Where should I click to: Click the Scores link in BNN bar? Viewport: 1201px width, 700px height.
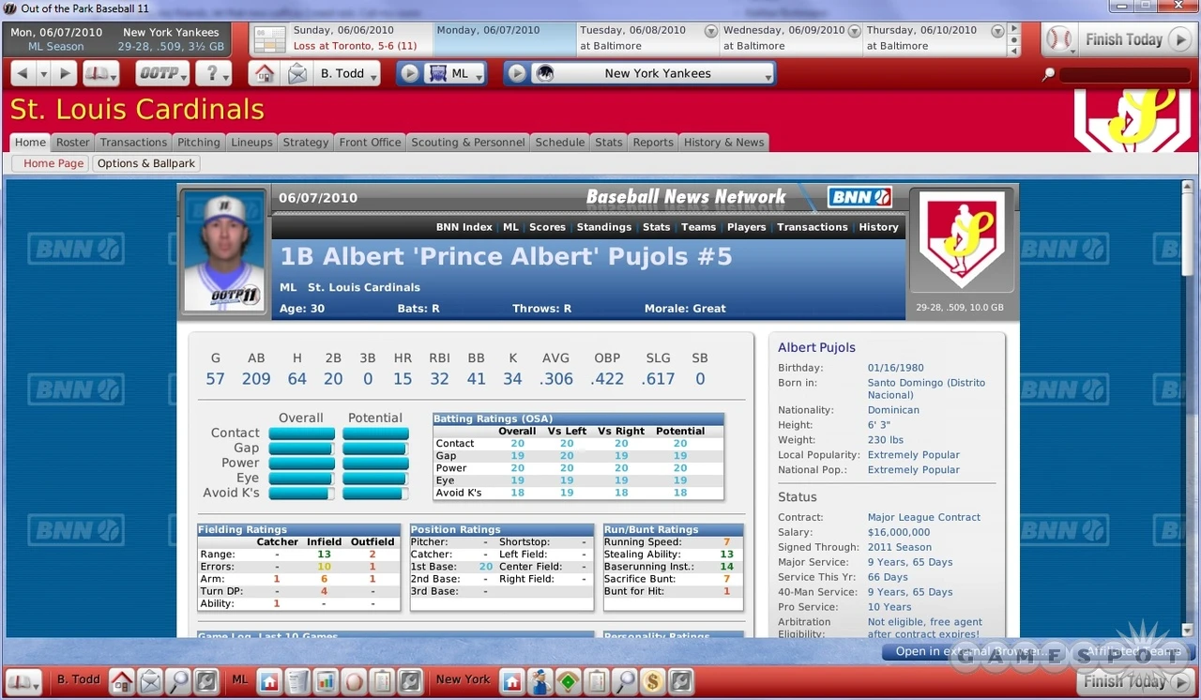point(547,227)
